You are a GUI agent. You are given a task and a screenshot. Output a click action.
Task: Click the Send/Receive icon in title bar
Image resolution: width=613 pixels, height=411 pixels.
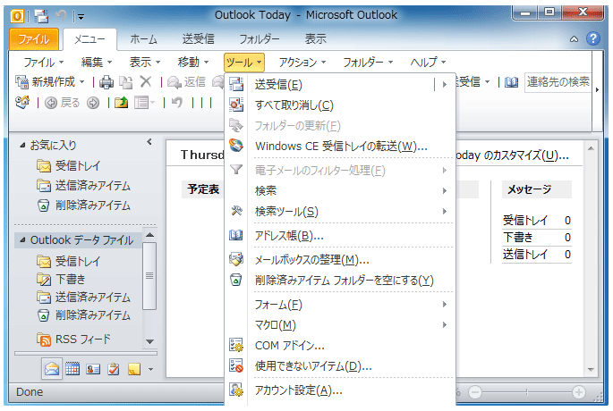(x=40, y=16)
